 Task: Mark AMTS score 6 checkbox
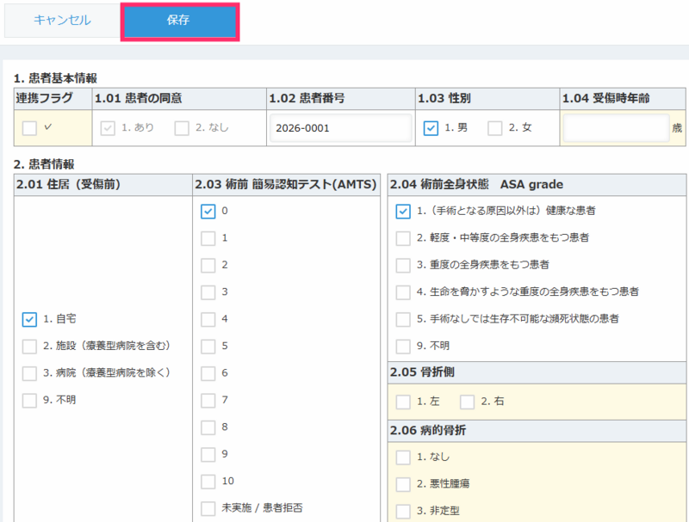[208, 373]
